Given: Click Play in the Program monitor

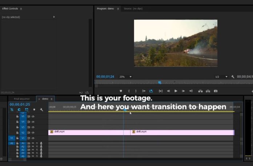Looking at the screenshot, I should [x=176, y=91].
